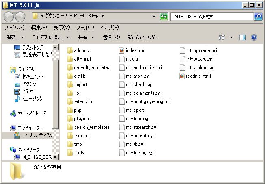The height and width of the screenshot is (184, 265).
Task: Toggle the preview pane icon
Action: click(243, 37)
